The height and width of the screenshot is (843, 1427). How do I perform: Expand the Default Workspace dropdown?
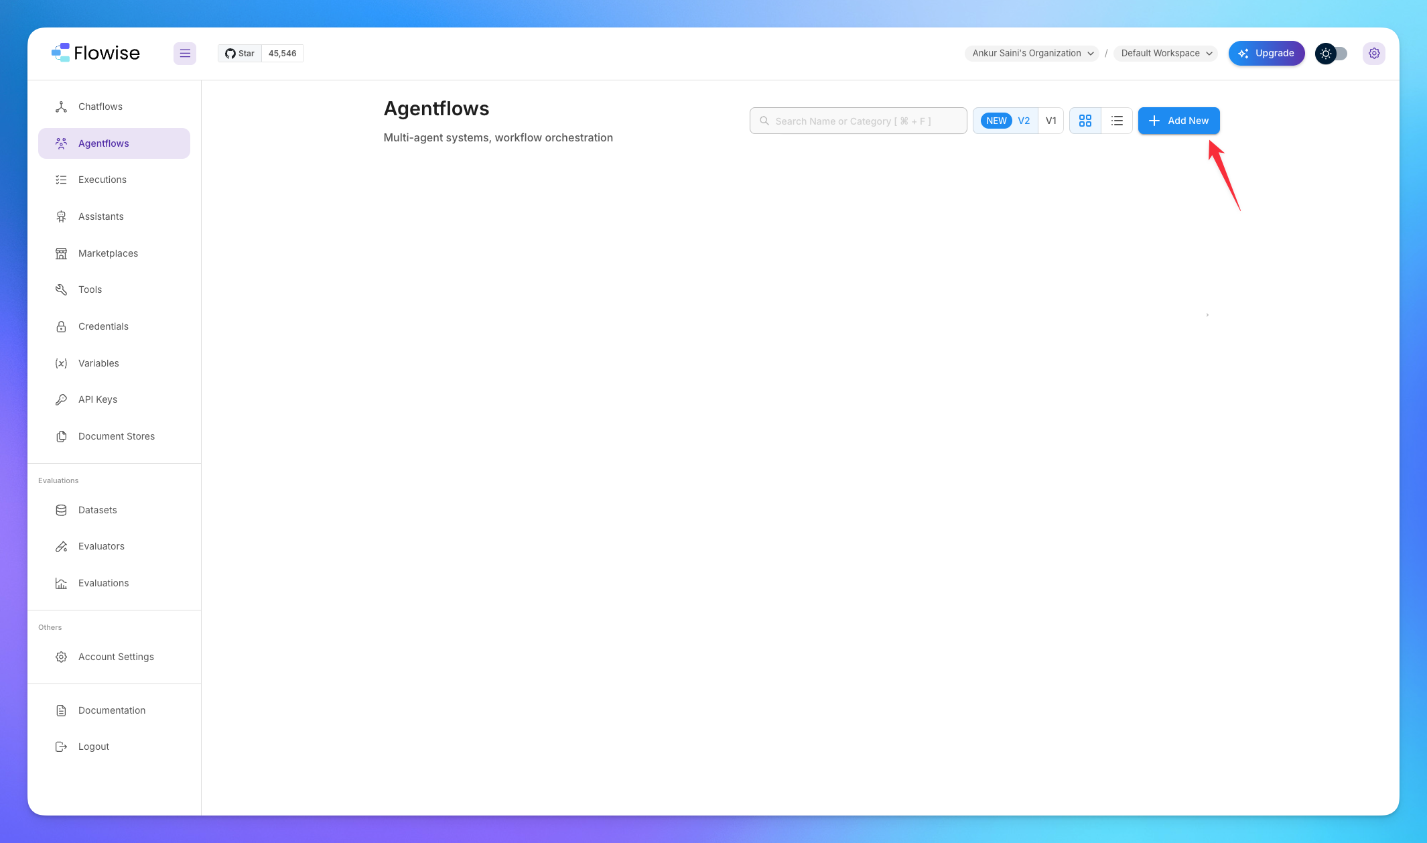[x=1166, y=54]
